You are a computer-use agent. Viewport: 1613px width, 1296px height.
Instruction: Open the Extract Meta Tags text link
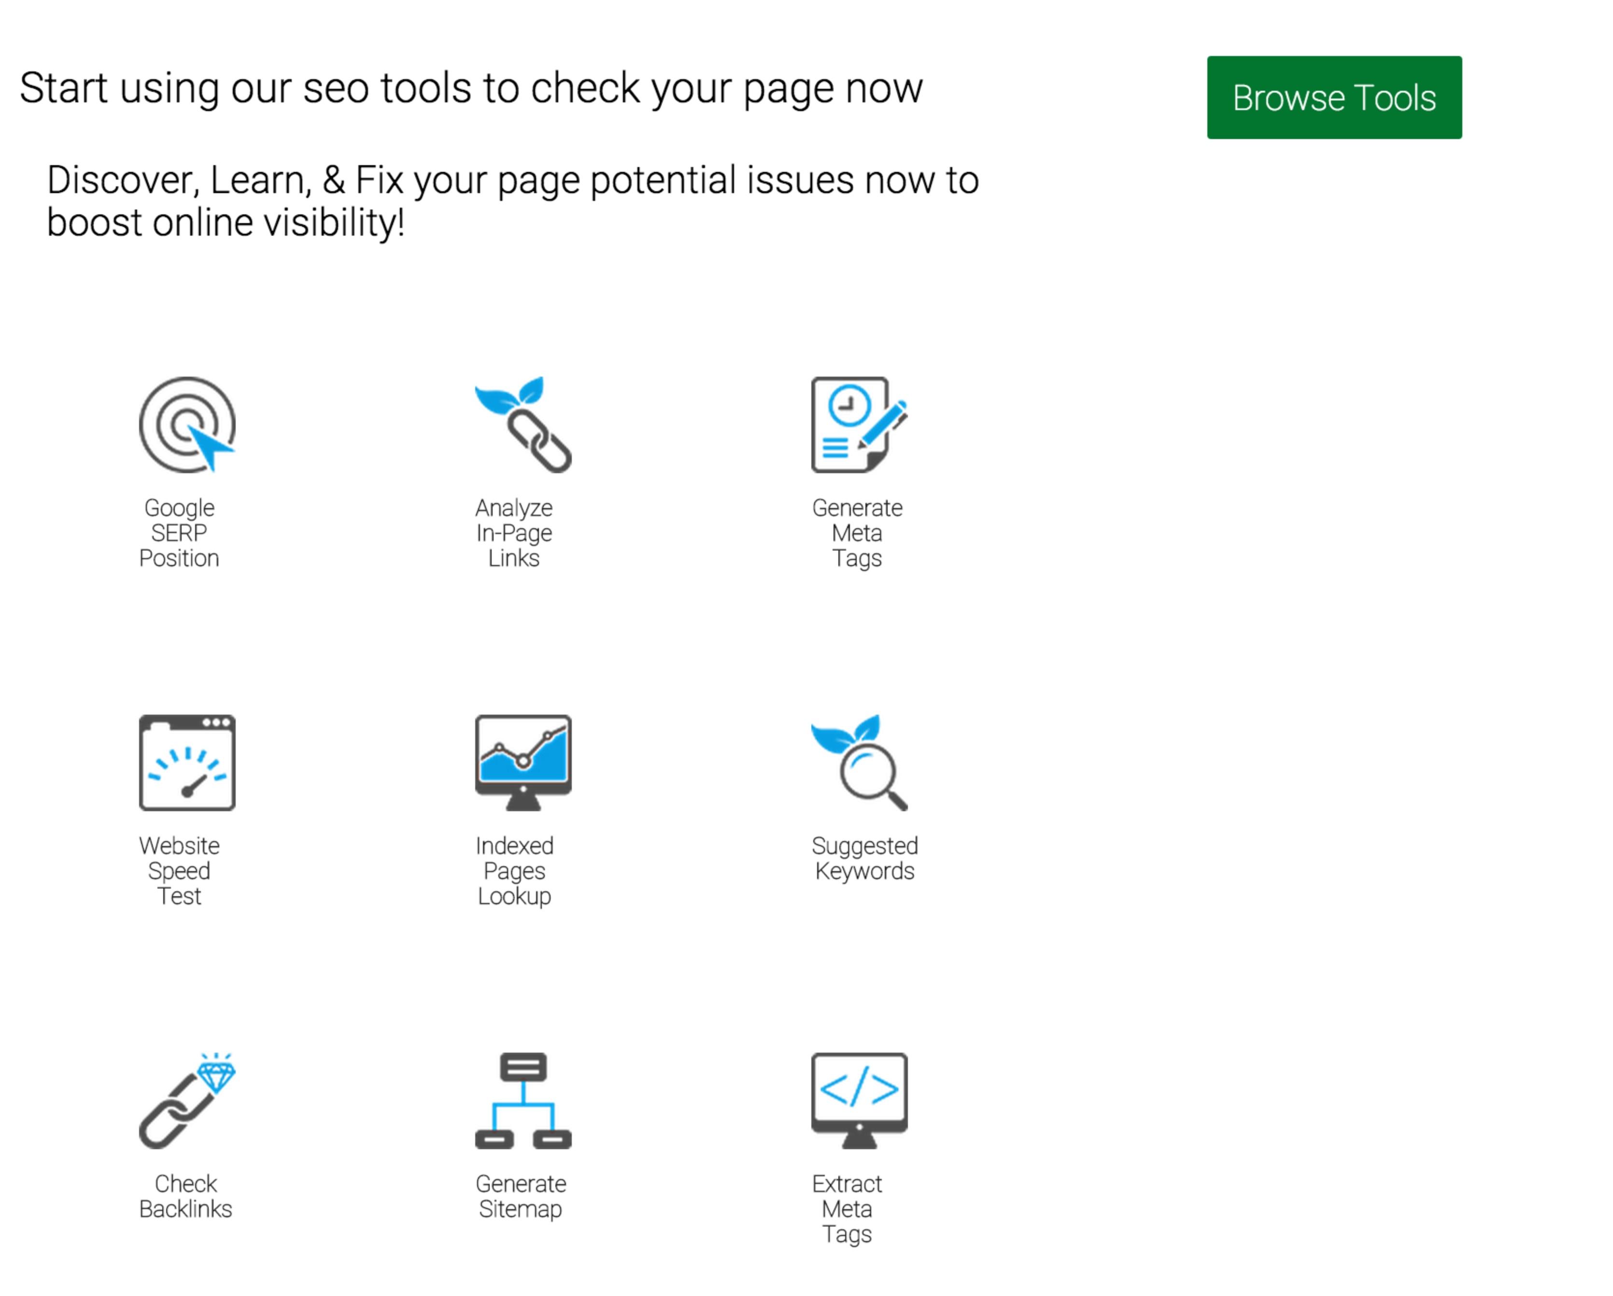847,1209
